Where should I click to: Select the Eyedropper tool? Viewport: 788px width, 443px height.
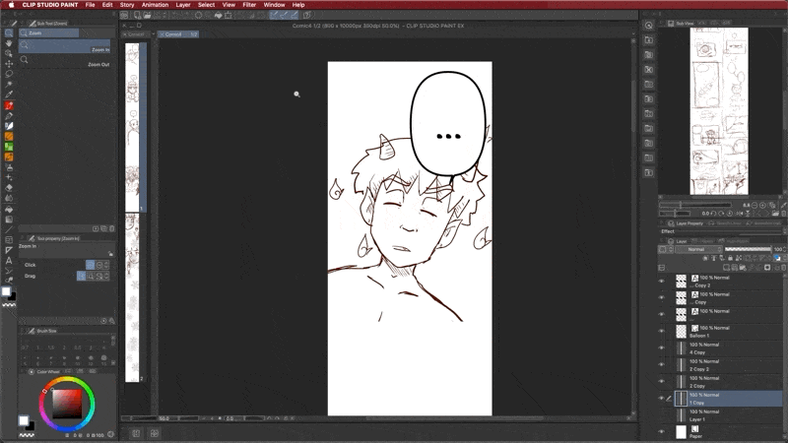9,95
